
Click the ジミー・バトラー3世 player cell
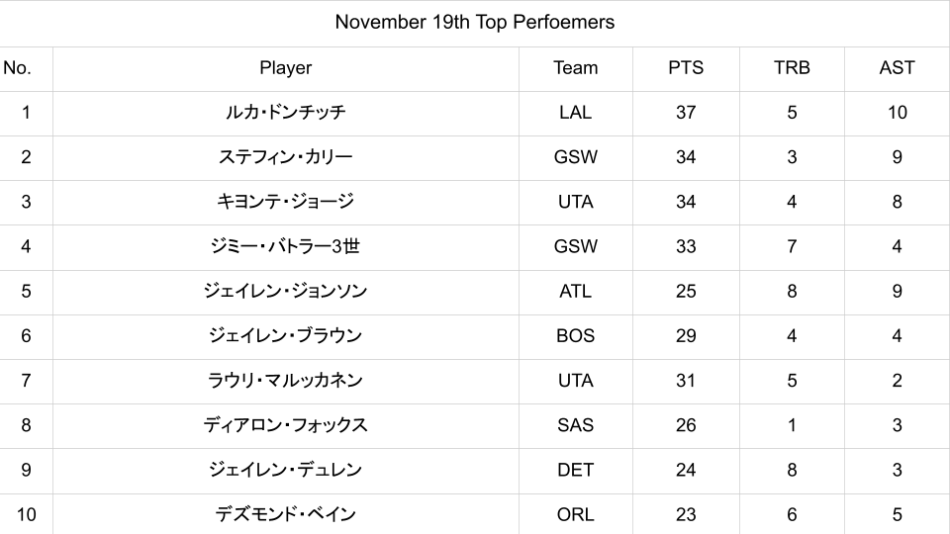click(285, 246)
